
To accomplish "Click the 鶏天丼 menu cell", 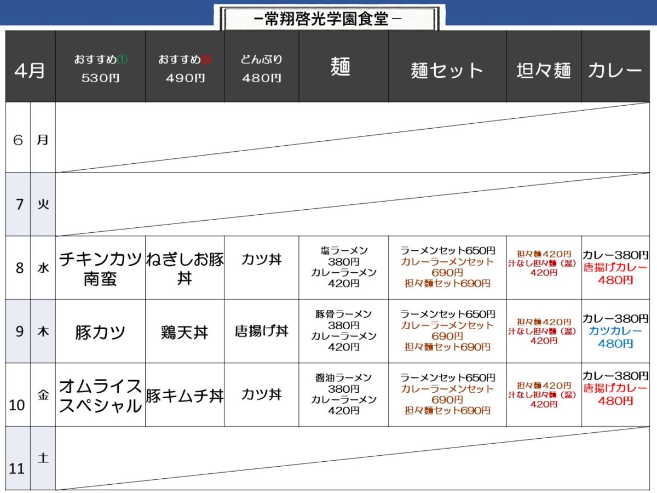I will (x=185, y=332).
